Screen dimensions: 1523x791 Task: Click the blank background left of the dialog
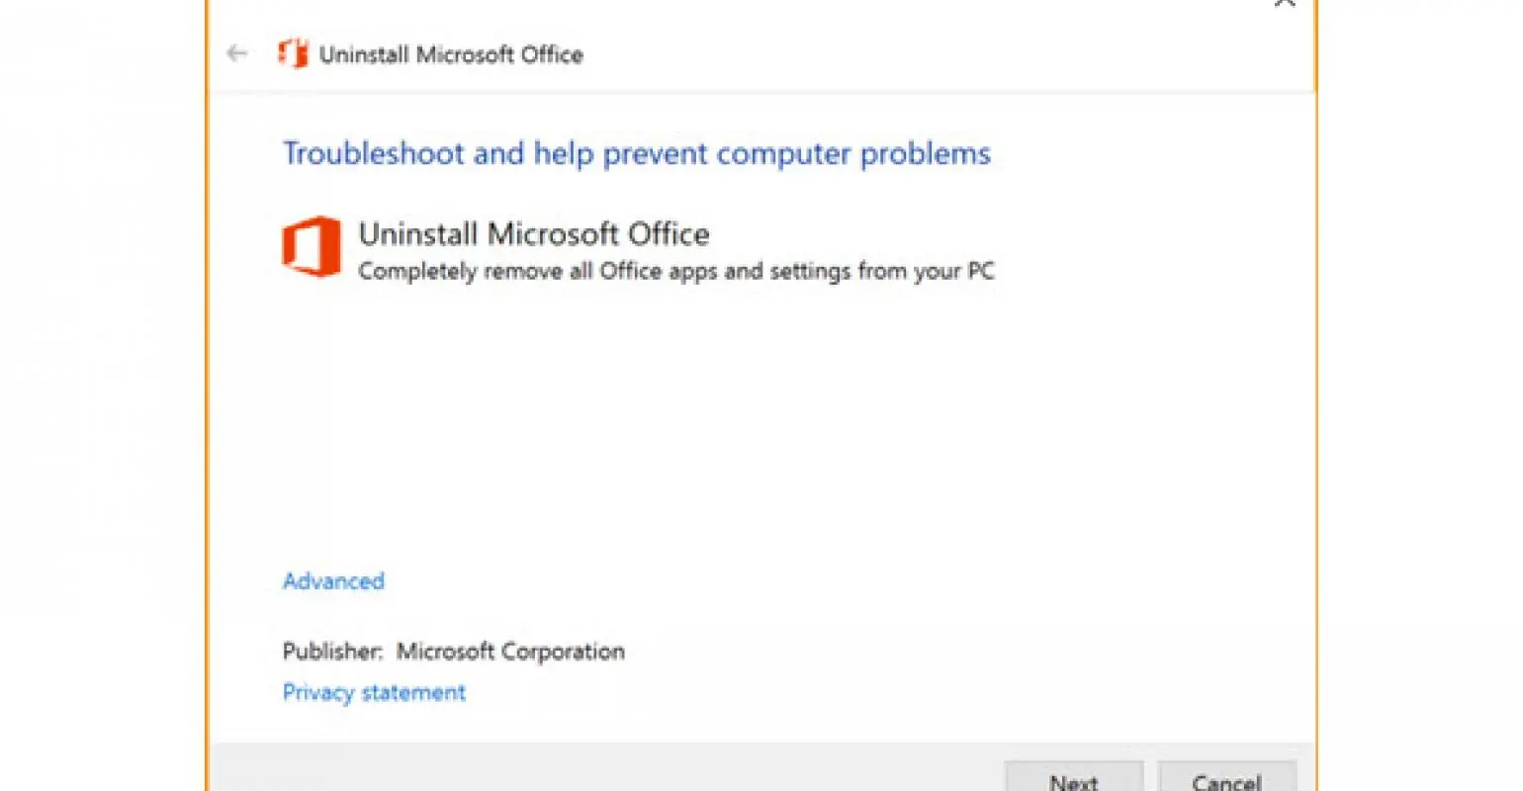point(99,395)
